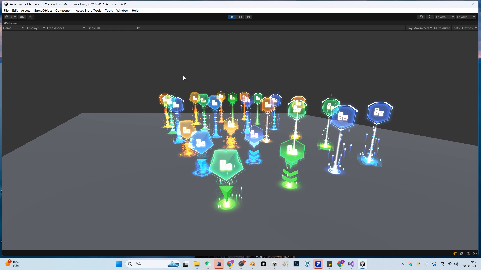Click the Play button to stop playmode
This screenshot has width=481, height=270.
[x=232, y=17]
